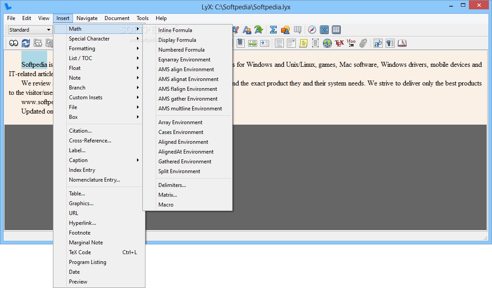Open the Help menu

[161, 18]
